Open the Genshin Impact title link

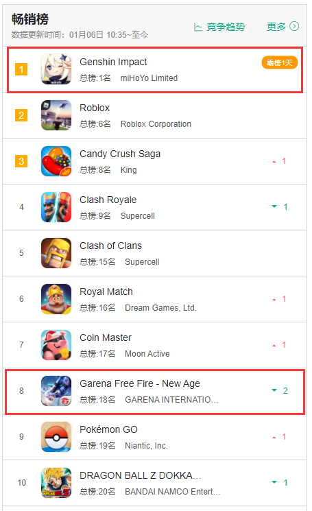pyautogui.click(x=113, y=62)
